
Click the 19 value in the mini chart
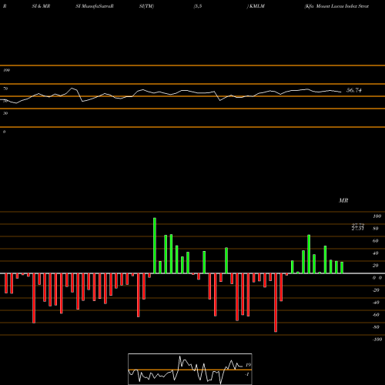coord(248,365)
